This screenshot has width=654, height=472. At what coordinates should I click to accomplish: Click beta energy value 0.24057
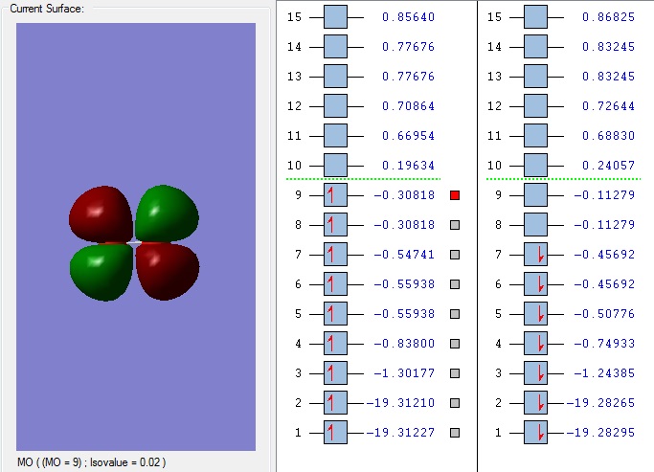coord(609,166)
